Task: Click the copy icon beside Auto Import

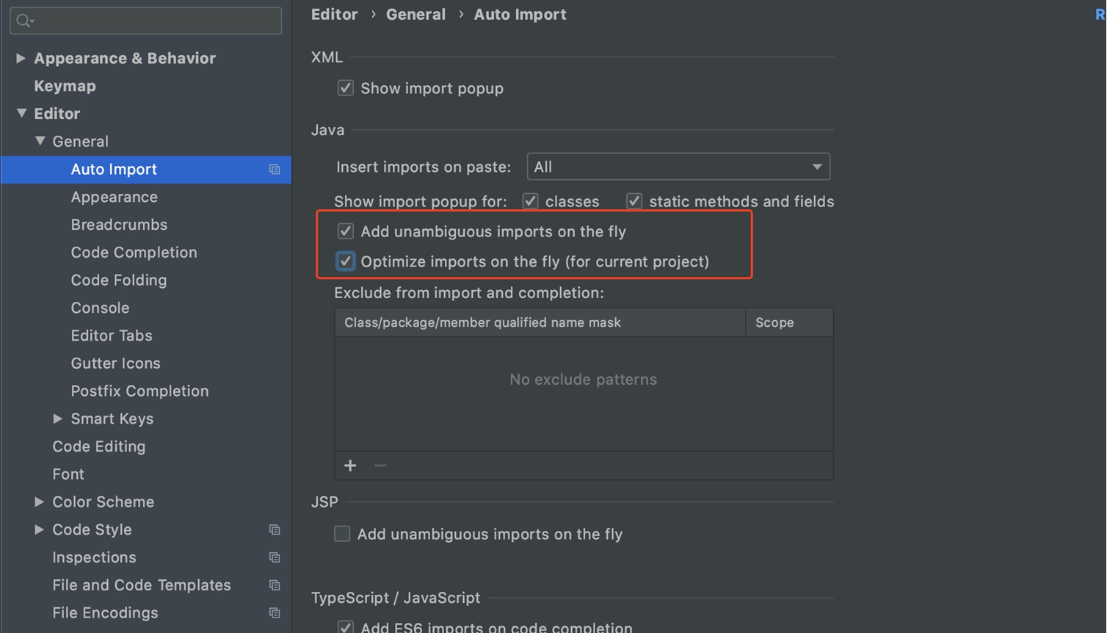Action: pos(275,170)
